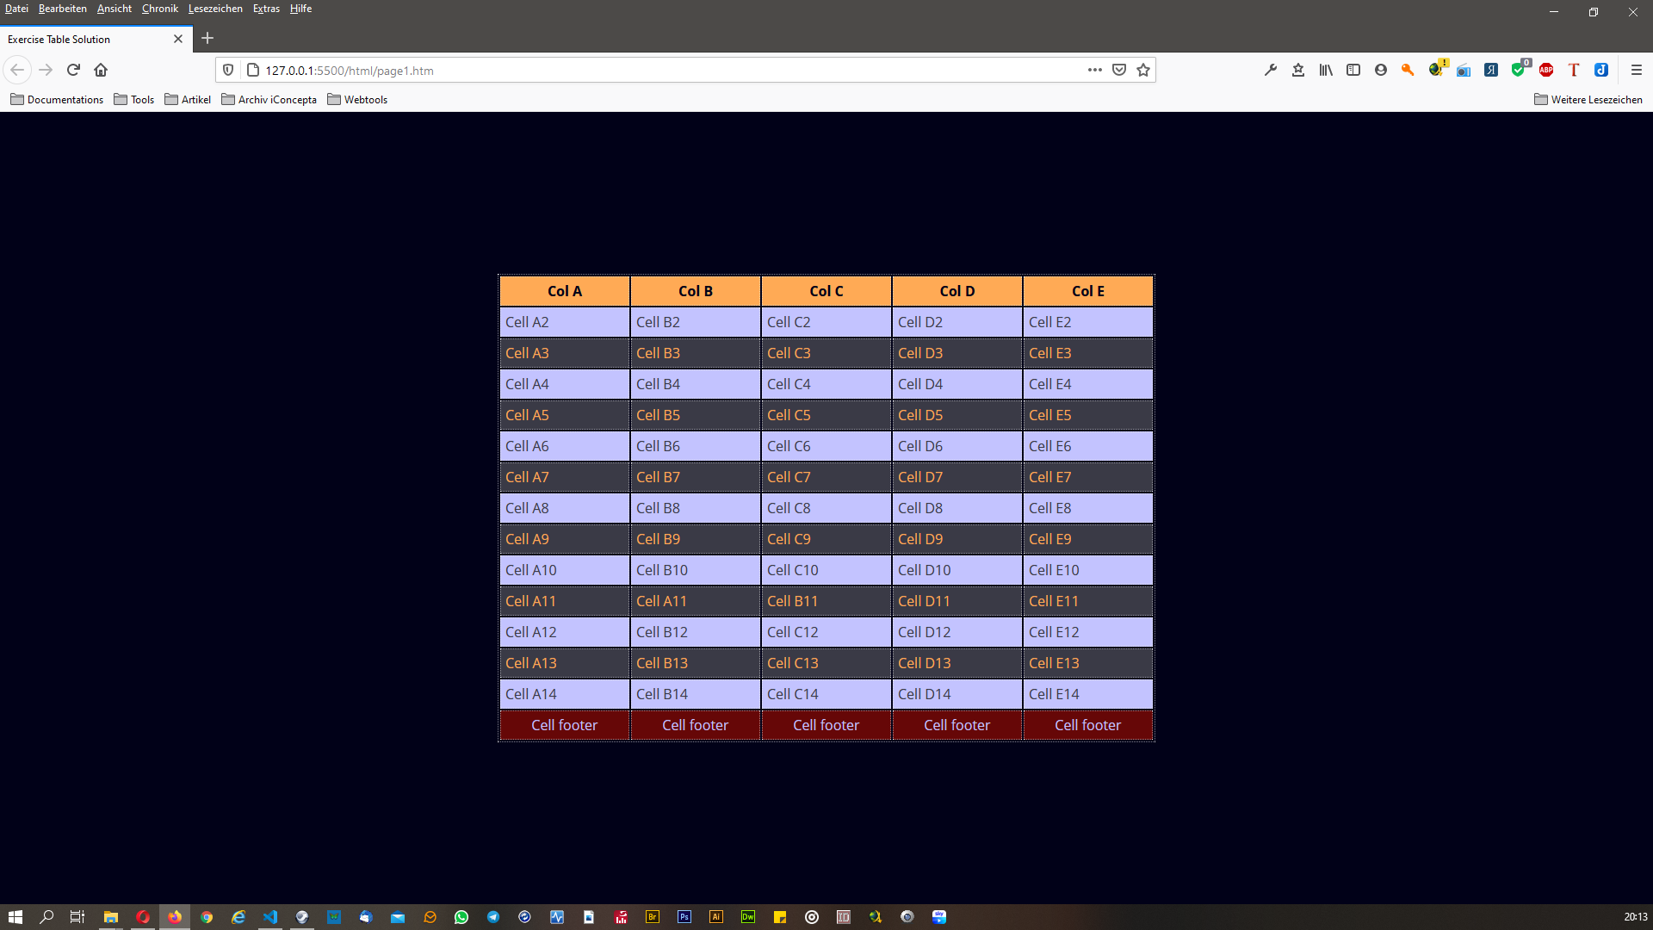
Task: Reload the current page
Action: (73, 70)
